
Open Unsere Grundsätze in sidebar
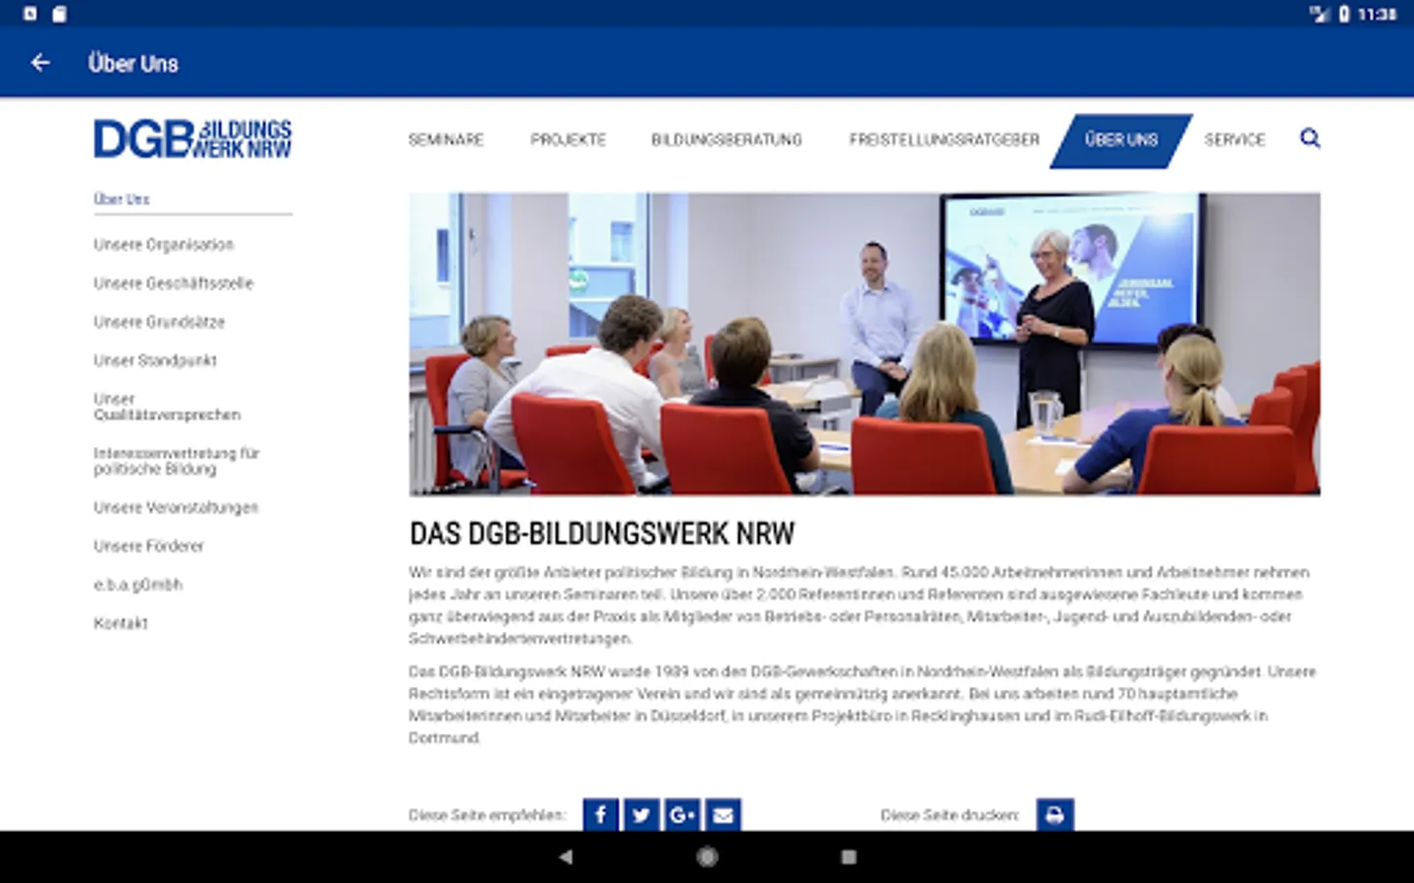coord(159,322)
